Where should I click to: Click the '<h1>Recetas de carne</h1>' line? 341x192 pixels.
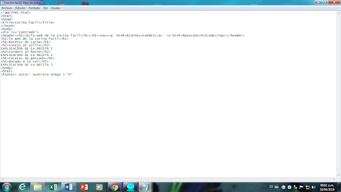[26, 42]
